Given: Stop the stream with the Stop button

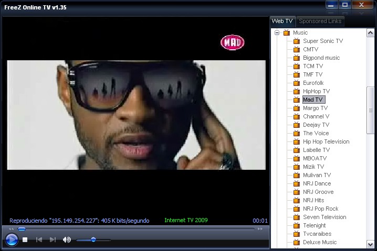Looking at the screenshot, I should click(x=25, y=239).
